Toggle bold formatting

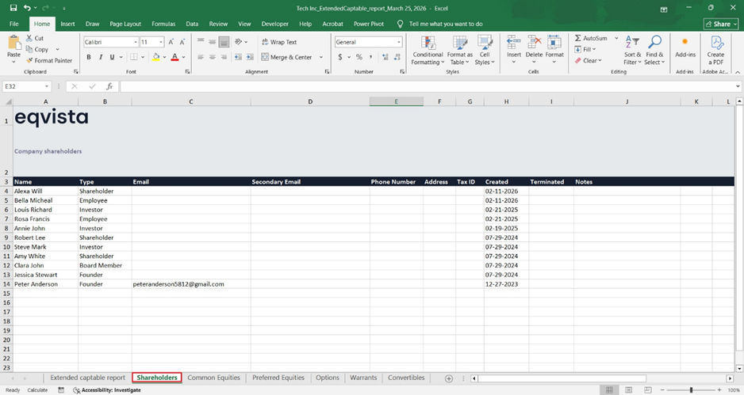point(89,57)
